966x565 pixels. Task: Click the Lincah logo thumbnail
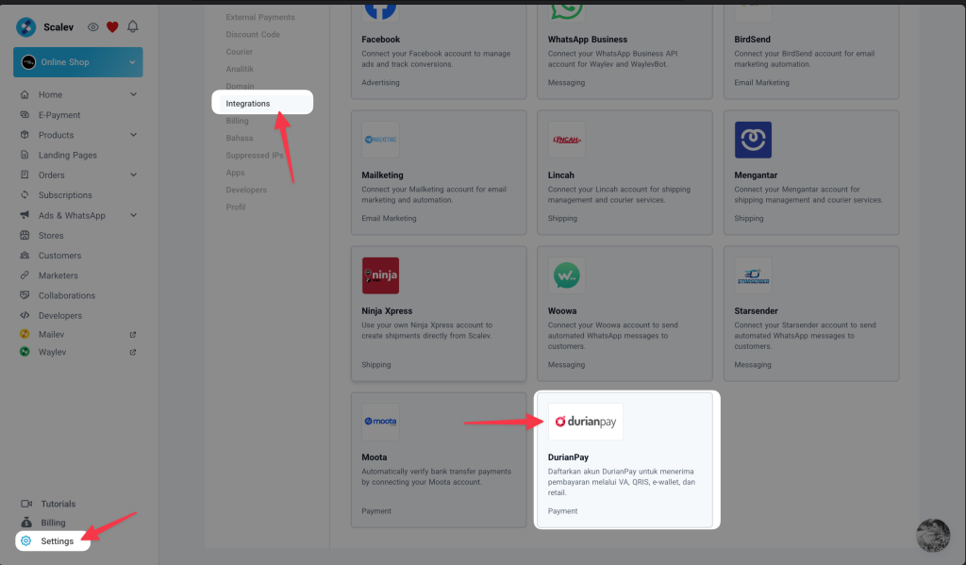pos(567,140)
